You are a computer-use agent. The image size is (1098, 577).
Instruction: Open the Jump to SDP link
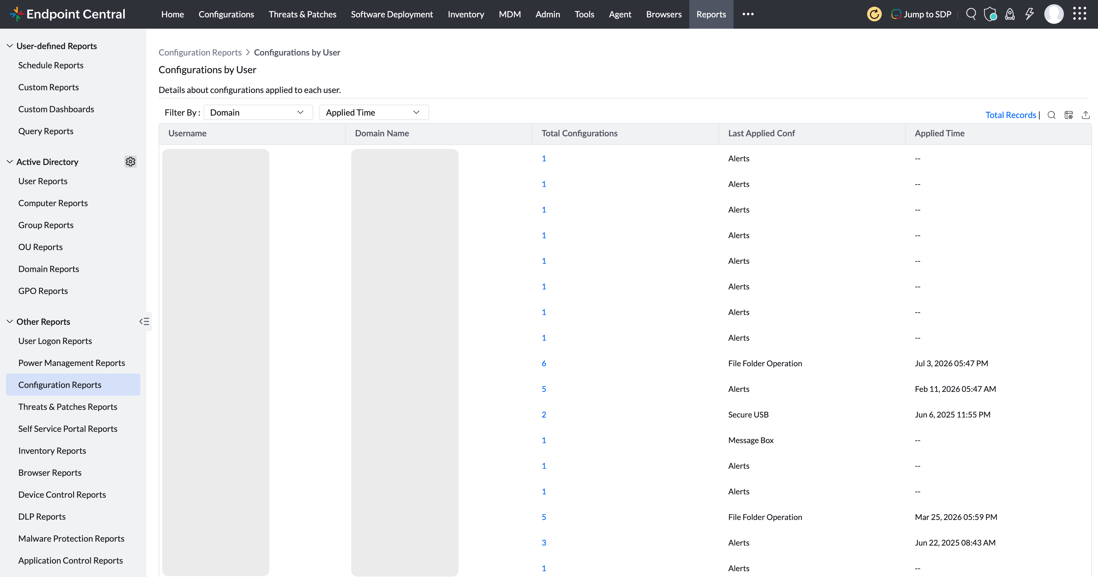(x=921, y=14)
